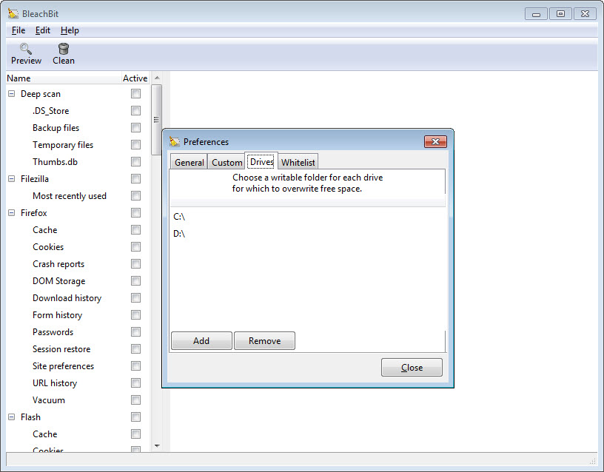
Task: Enable the Deep scan checkbox
Action: point(135,94)
